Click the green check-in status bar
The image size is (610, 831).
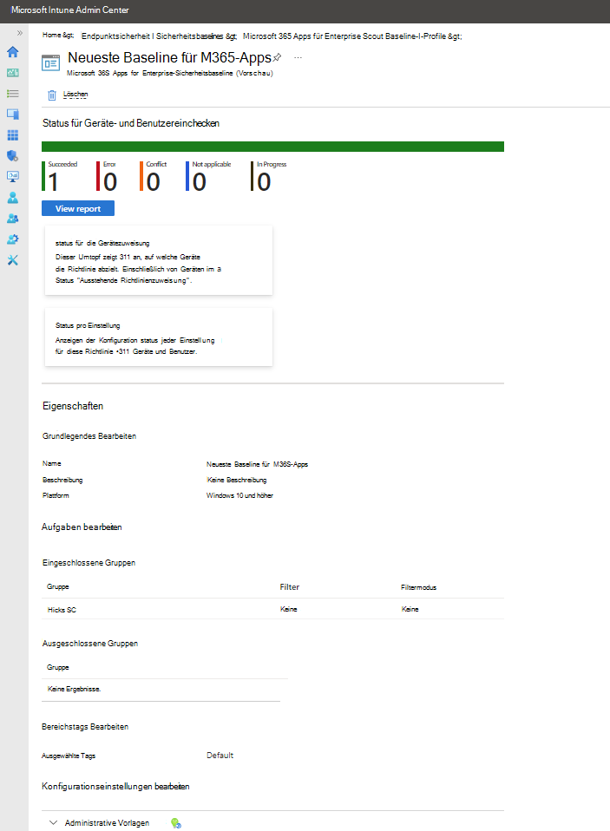click(273, 147)
